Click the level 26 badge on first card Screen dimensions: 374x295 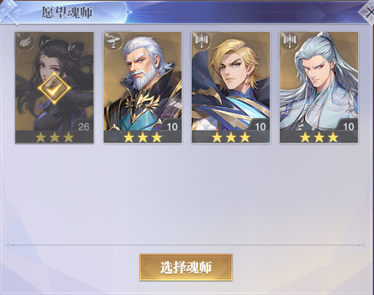(x=83, y=125)
